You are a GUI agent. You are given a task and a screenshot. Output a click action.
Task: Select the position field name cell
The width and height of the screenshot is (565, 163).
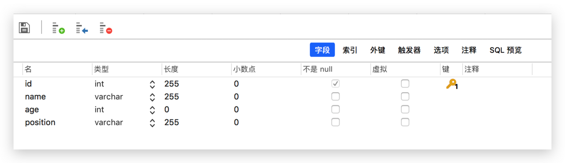pyautogui.click(x=57, y=122)
